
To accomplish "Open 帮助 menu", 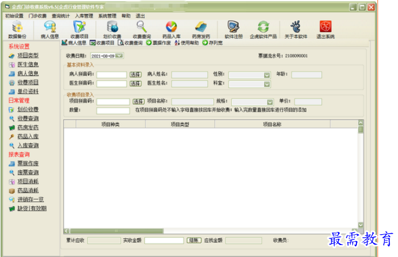I will [126, 16].
